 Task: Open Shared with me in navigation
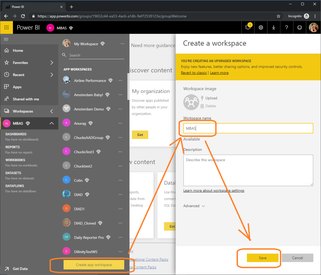click(26, 99)
